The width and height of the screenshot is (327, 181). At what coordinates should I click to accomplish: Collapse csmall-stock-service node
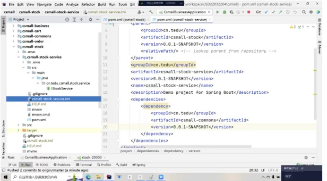coord(18,57)
